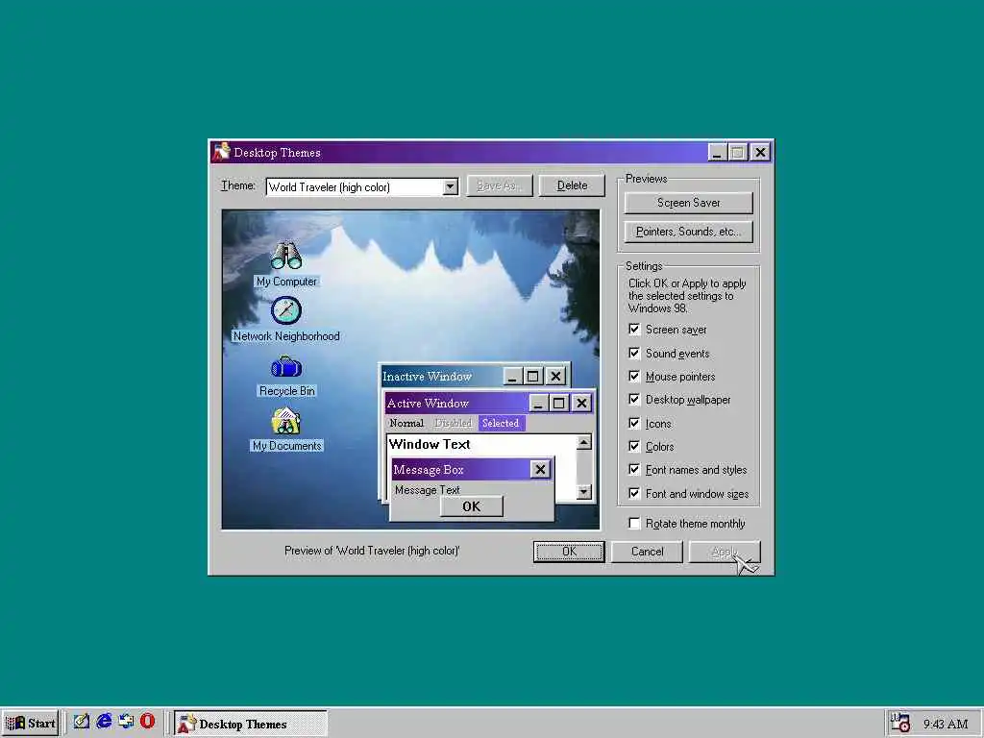Screen dimensions: 984x738
Task: Uncheck the Icons setting
Action: 634,424
